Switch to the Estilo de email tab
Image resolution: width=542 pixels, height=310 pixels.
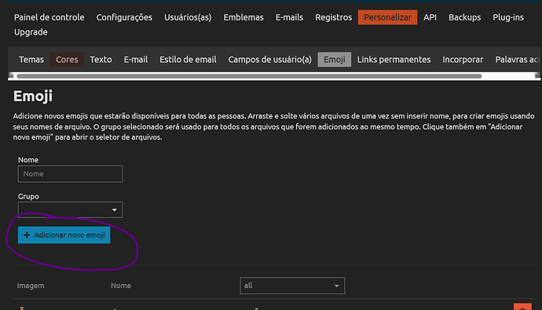pos(188,60)
